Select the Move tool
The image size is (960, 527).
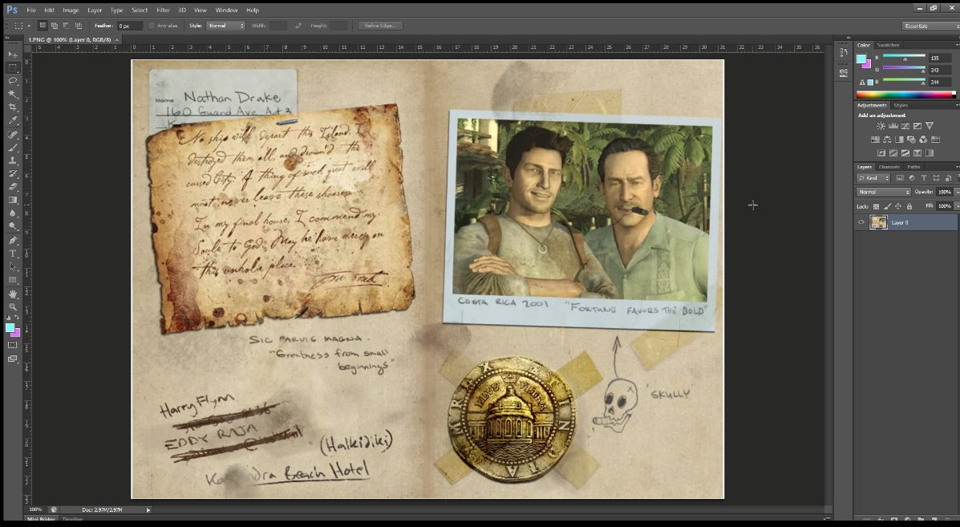(x=12, y=55)
